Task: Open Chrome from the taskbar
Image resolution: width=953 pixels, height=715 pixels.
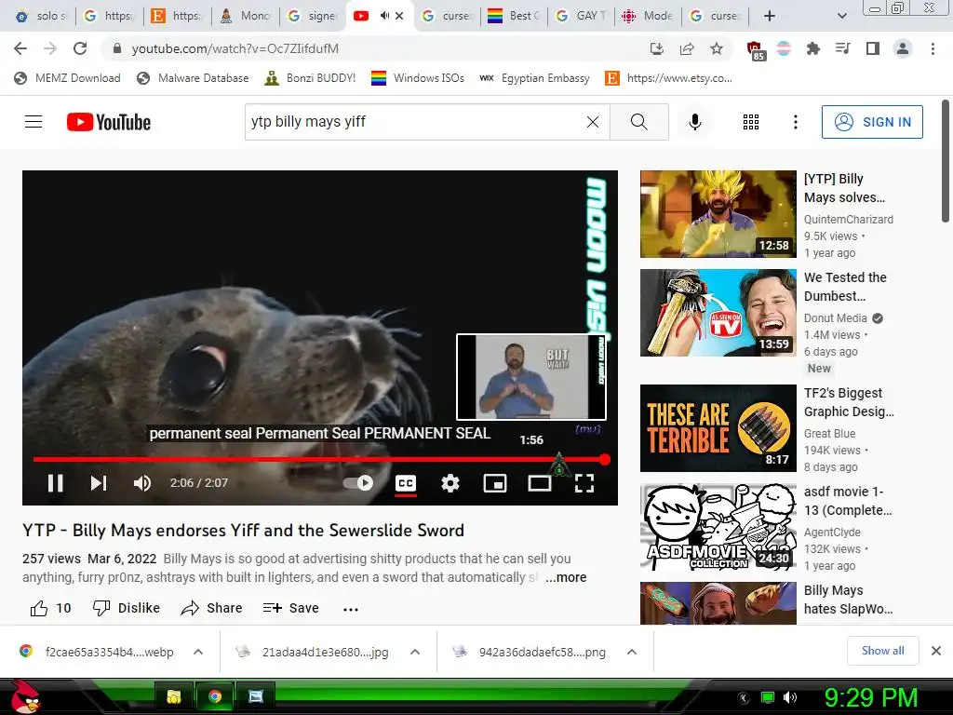Action: 214,696
